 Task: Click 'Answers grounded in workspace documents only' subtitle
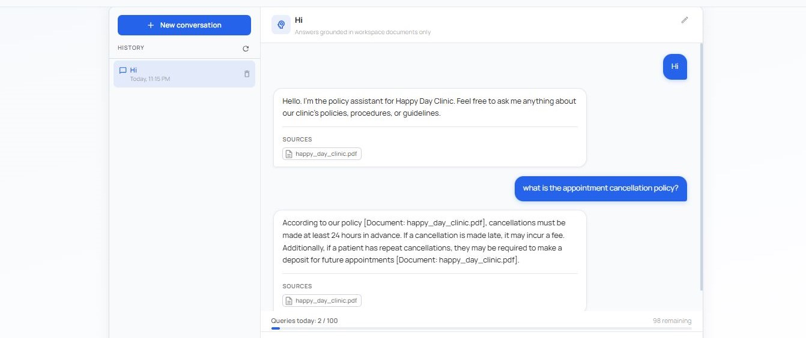pyautogui.click(x=363, y=32)
